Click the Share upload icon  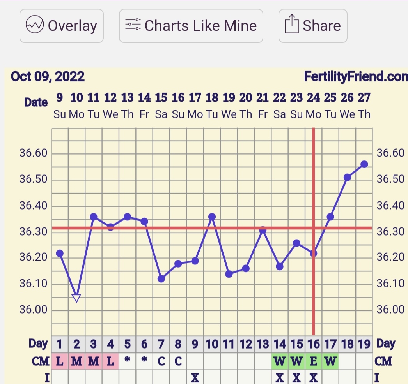(x=291, y=25)
